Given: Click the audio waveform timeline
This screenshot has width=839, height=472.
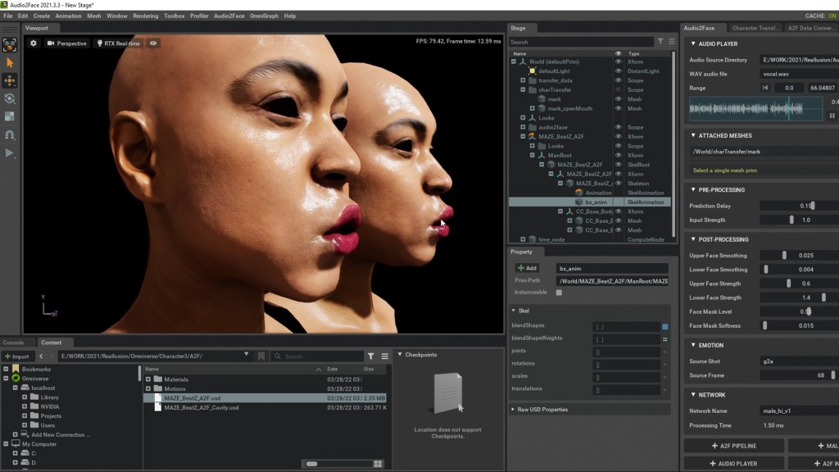Looking at the screenshot, I should 755,109.
